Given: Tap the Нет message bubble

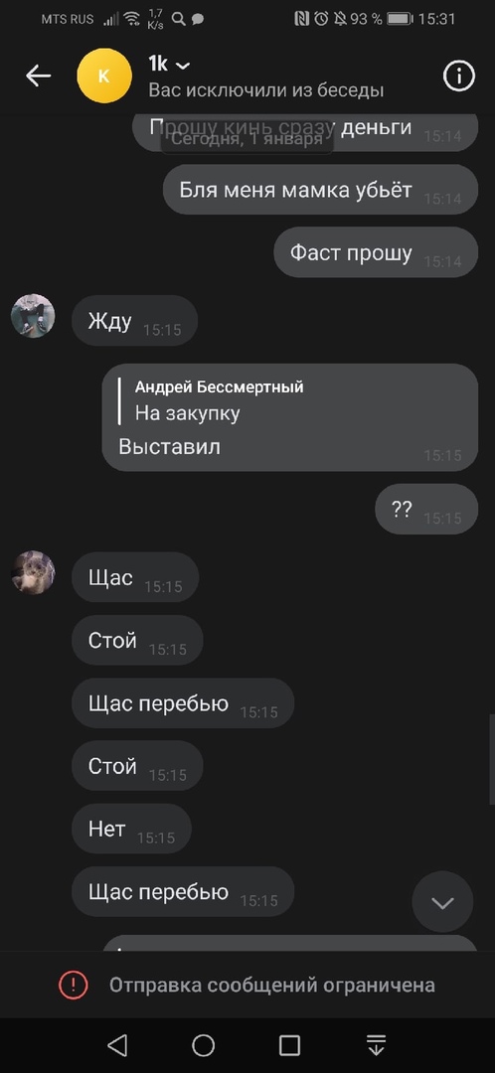Looking at the screenshot, I should click(x=131, y=829).
